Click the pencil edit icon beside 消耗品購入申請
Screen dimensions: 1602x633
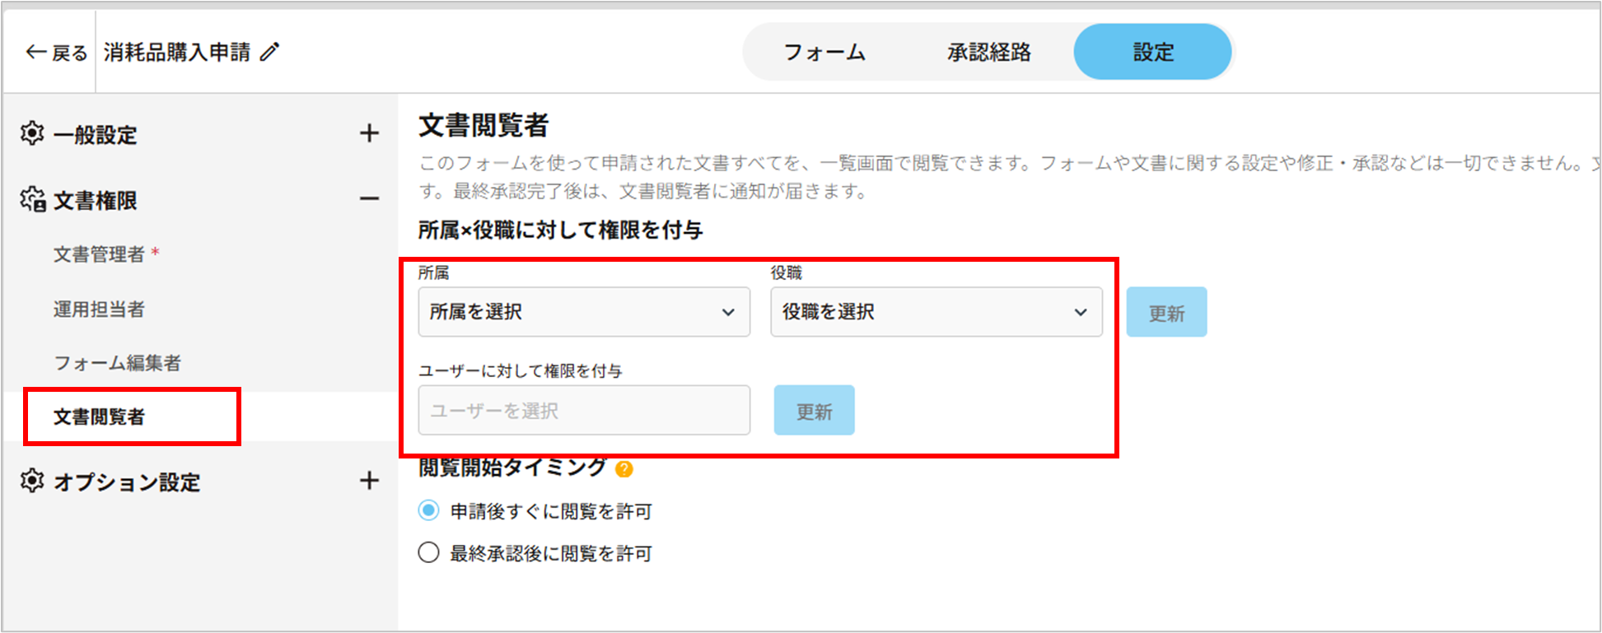269,52
